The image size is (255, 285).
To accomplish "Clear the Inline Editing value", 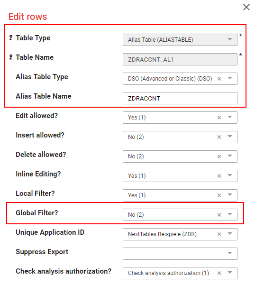I will [x=219, y=176].
